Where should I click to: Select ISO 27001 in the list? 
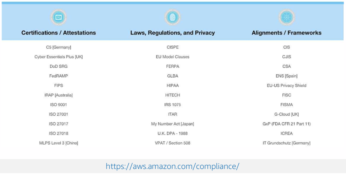click(59, 114)
